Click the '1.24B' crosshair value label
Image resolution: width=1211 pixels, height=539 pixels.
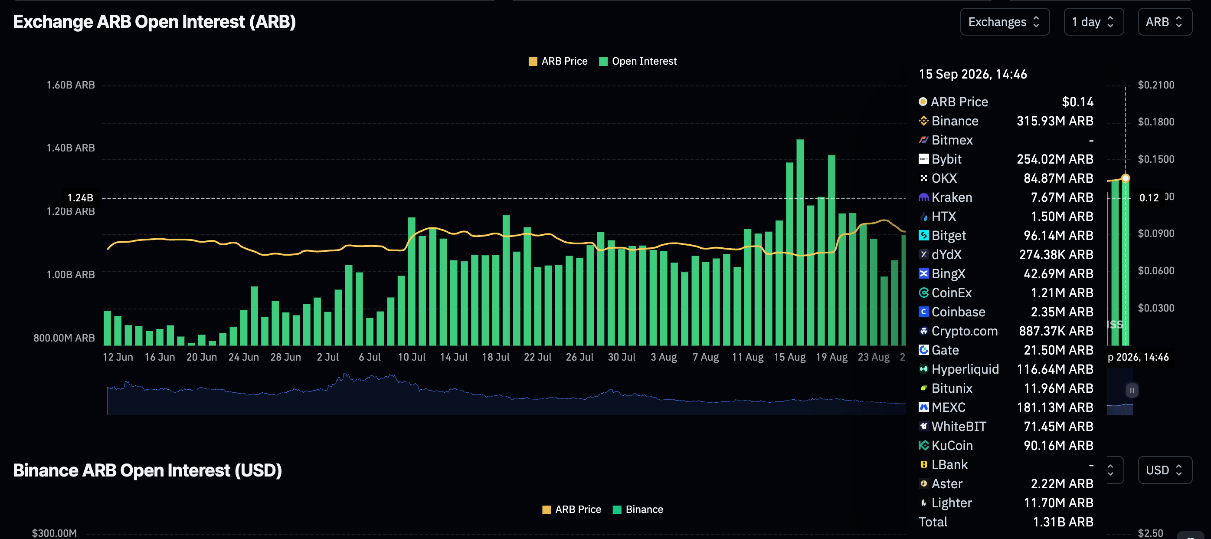pyautogui.click(x=80, y=198)
